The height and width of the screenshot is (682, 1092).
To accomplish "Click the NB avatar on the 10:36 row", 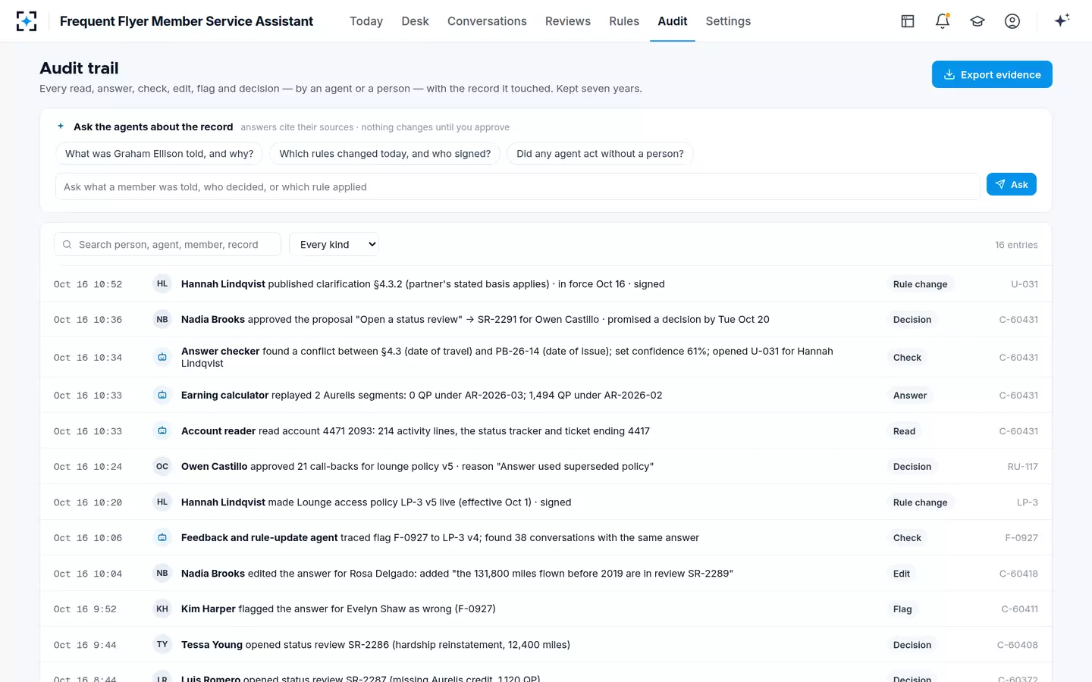I will tap(162, 320).
